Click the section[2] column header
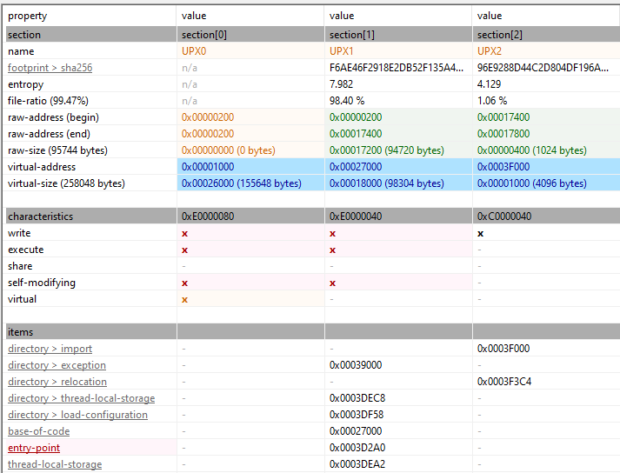 coord(546,35)
